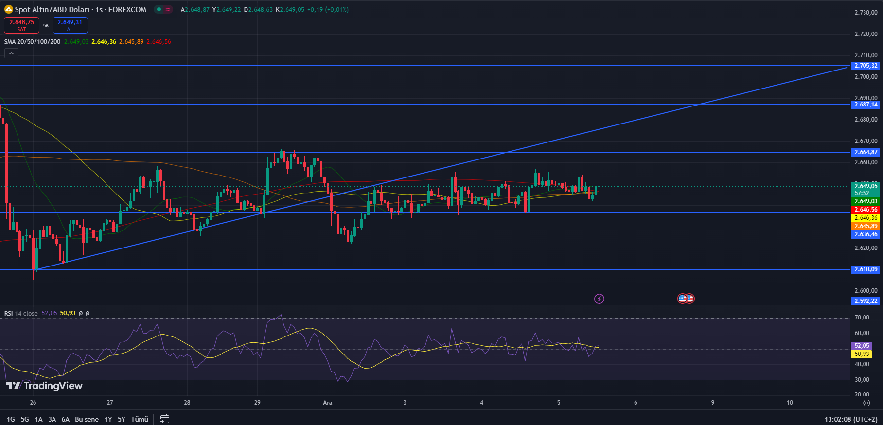Click the SMA 50 legend value 2.646,36

click(104, 42)
